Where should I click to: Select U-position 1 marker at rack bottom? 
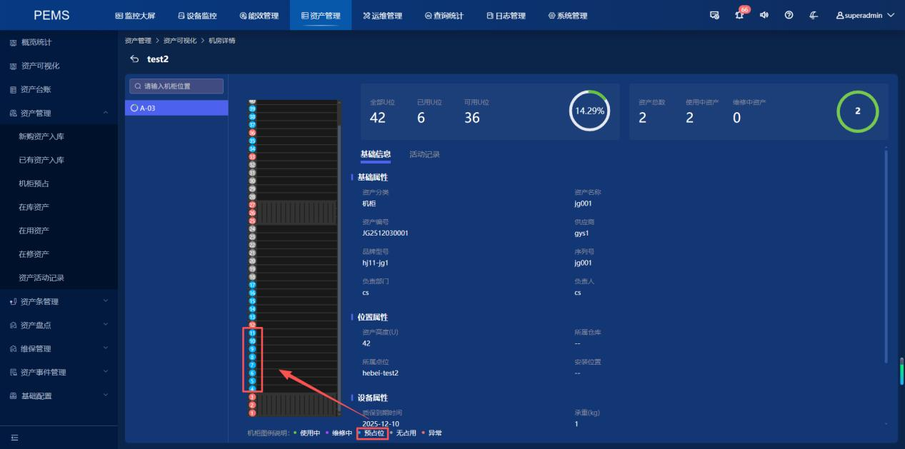251,413
